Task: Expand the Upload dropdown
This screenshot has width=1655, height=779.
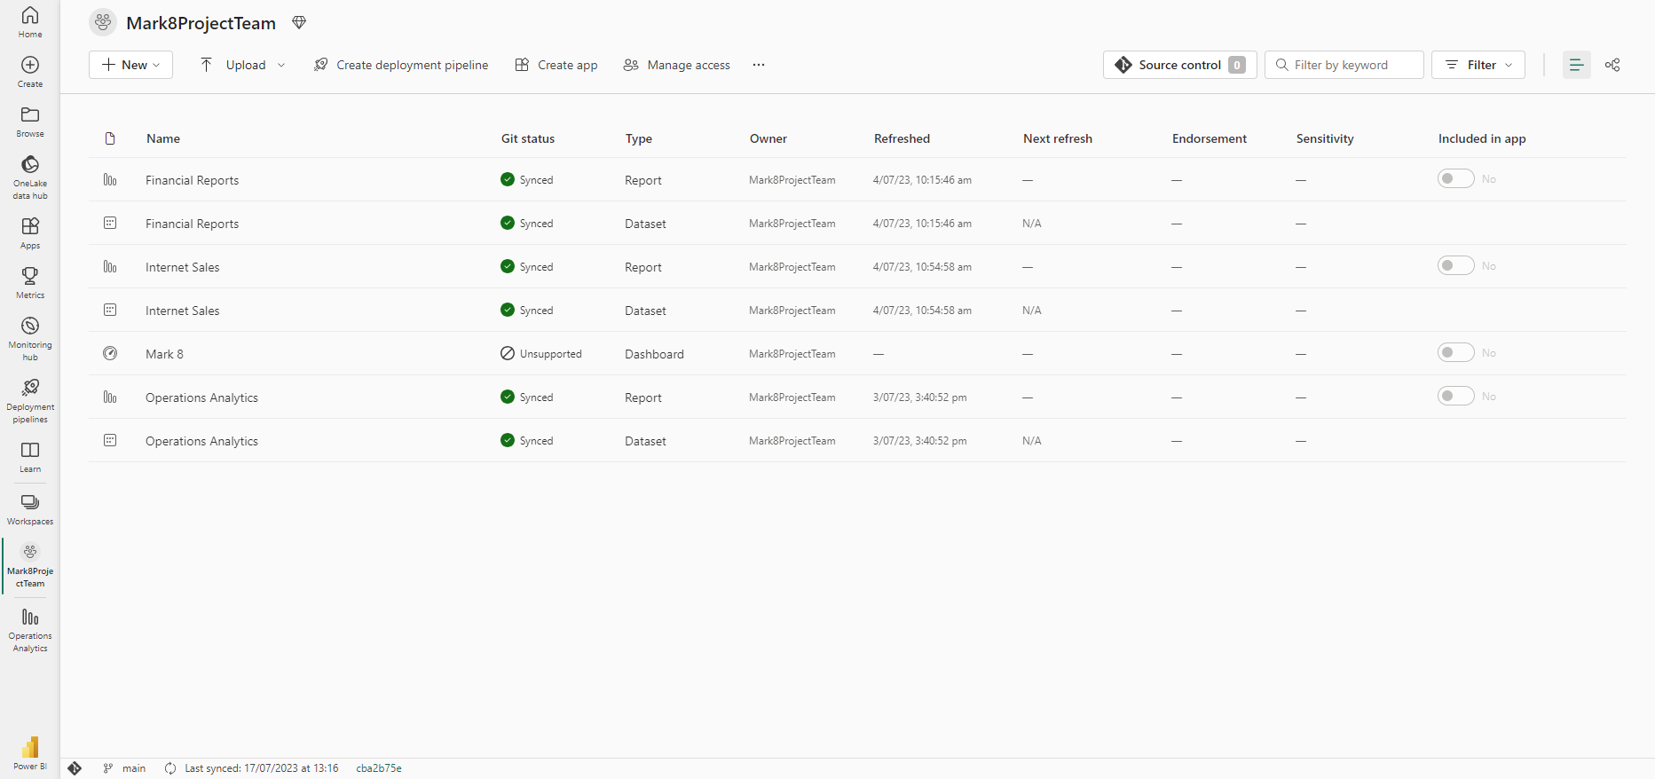Action: point(281,65)
